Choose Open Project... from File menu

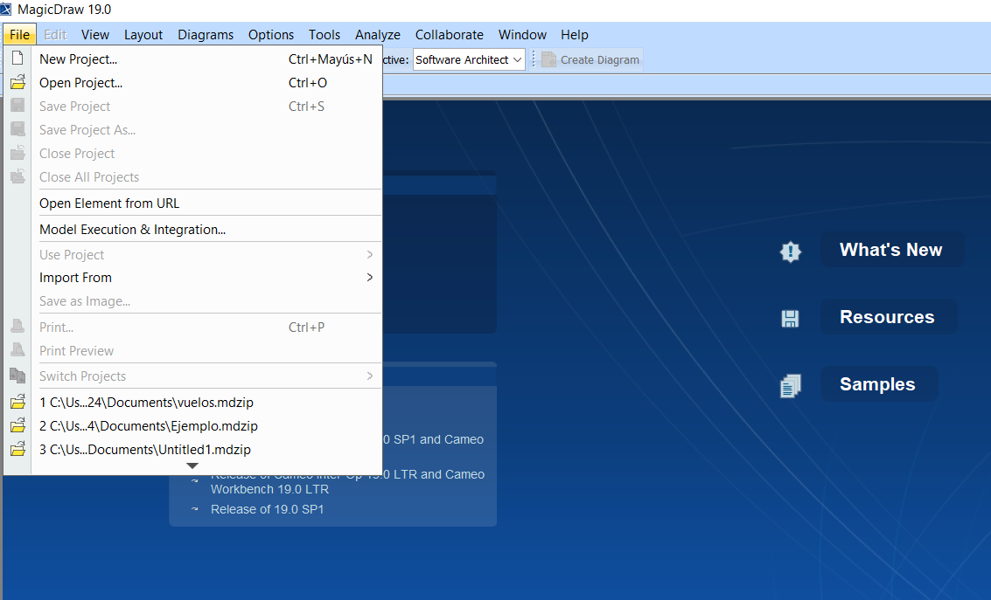pyautogui.click(x=192, y=83)
